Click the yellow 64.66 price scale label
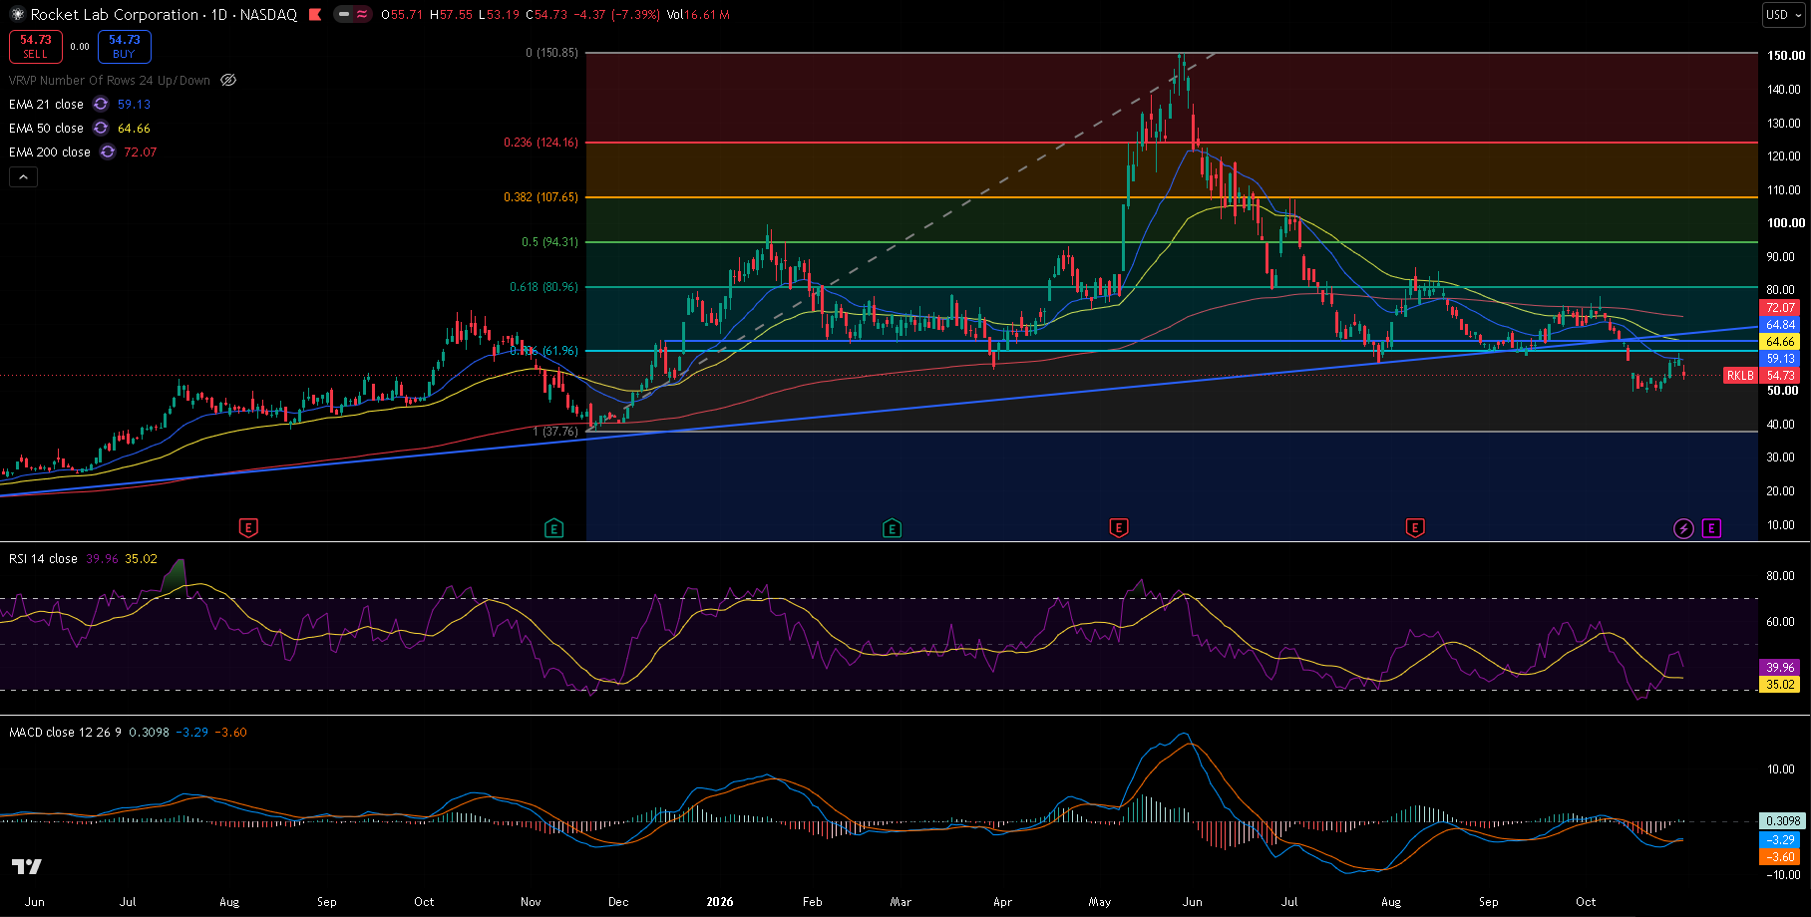 tap(1780, 342)
